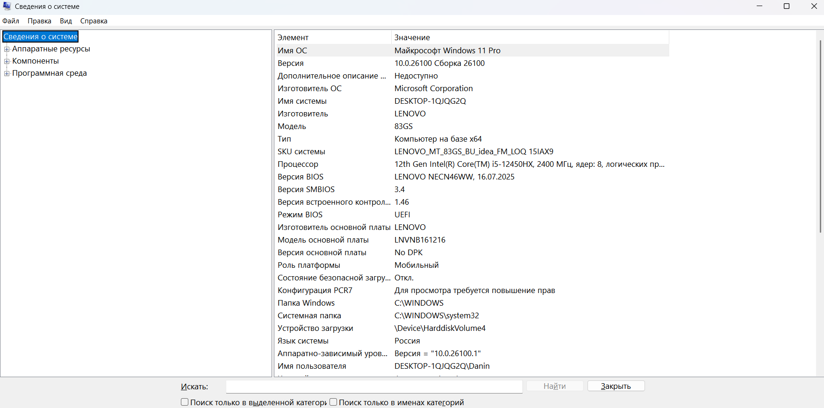Image resolution: width=824 pixels, height=408 pixels.
Task: Select value C:\WINDOWS\system32
Action: 437,315
